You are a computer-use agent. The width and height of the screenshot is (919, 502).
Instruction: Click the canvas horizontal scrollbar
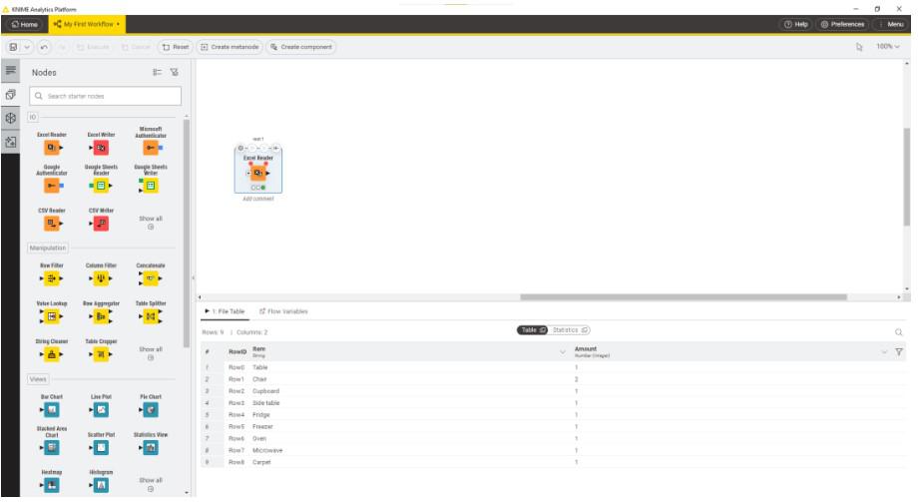click(x=684, y=297)
